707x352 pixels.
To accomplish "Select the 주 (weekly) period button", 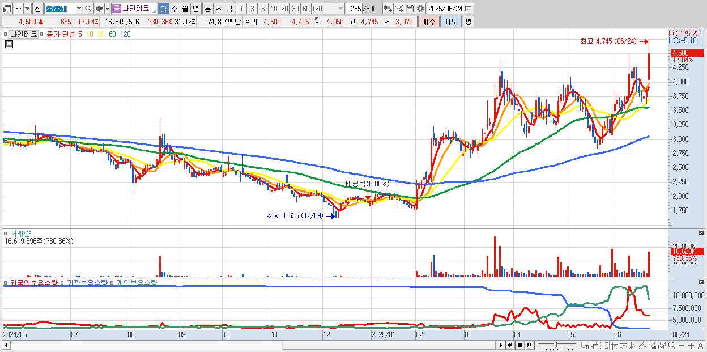I will tap(174, 9).
